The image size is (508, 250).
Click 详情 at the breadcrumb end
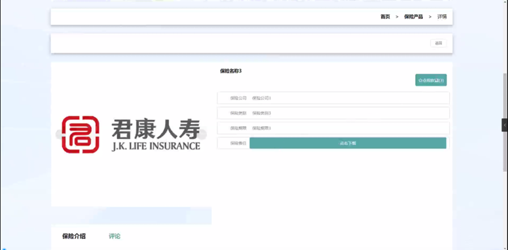442,17
